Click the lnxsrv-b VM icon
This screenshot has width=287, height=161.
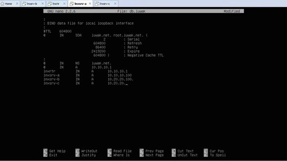coord(24,4)
